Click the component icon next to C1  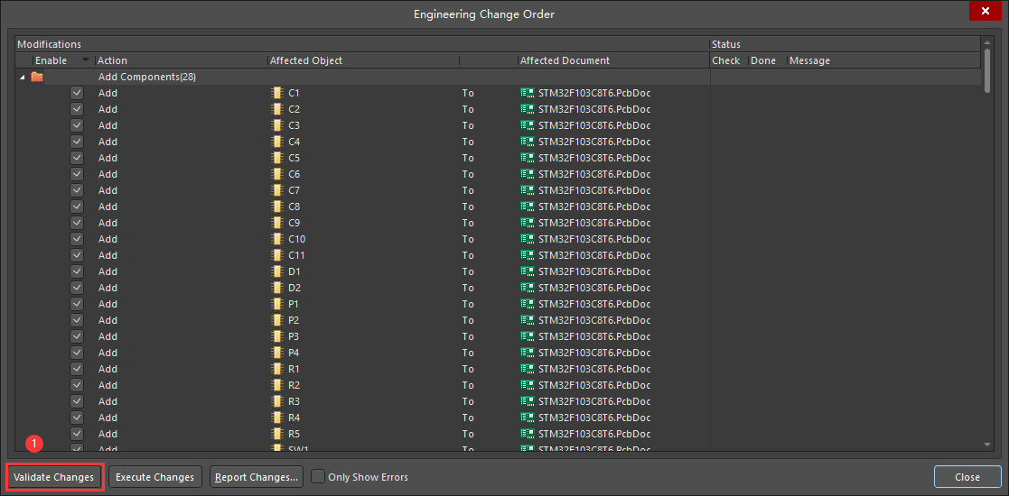pos(277,93)
